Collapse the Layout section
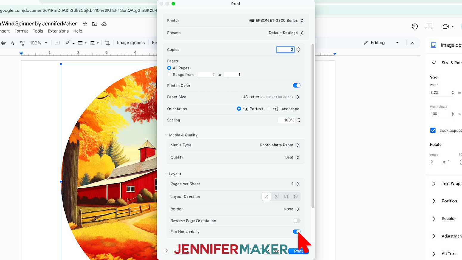The width and height of the screenshot is (462, 260). pos(166,174)
